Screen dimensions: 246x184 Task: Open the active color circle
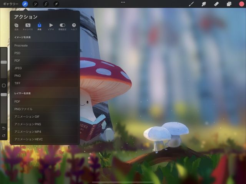tap(242, 4)
